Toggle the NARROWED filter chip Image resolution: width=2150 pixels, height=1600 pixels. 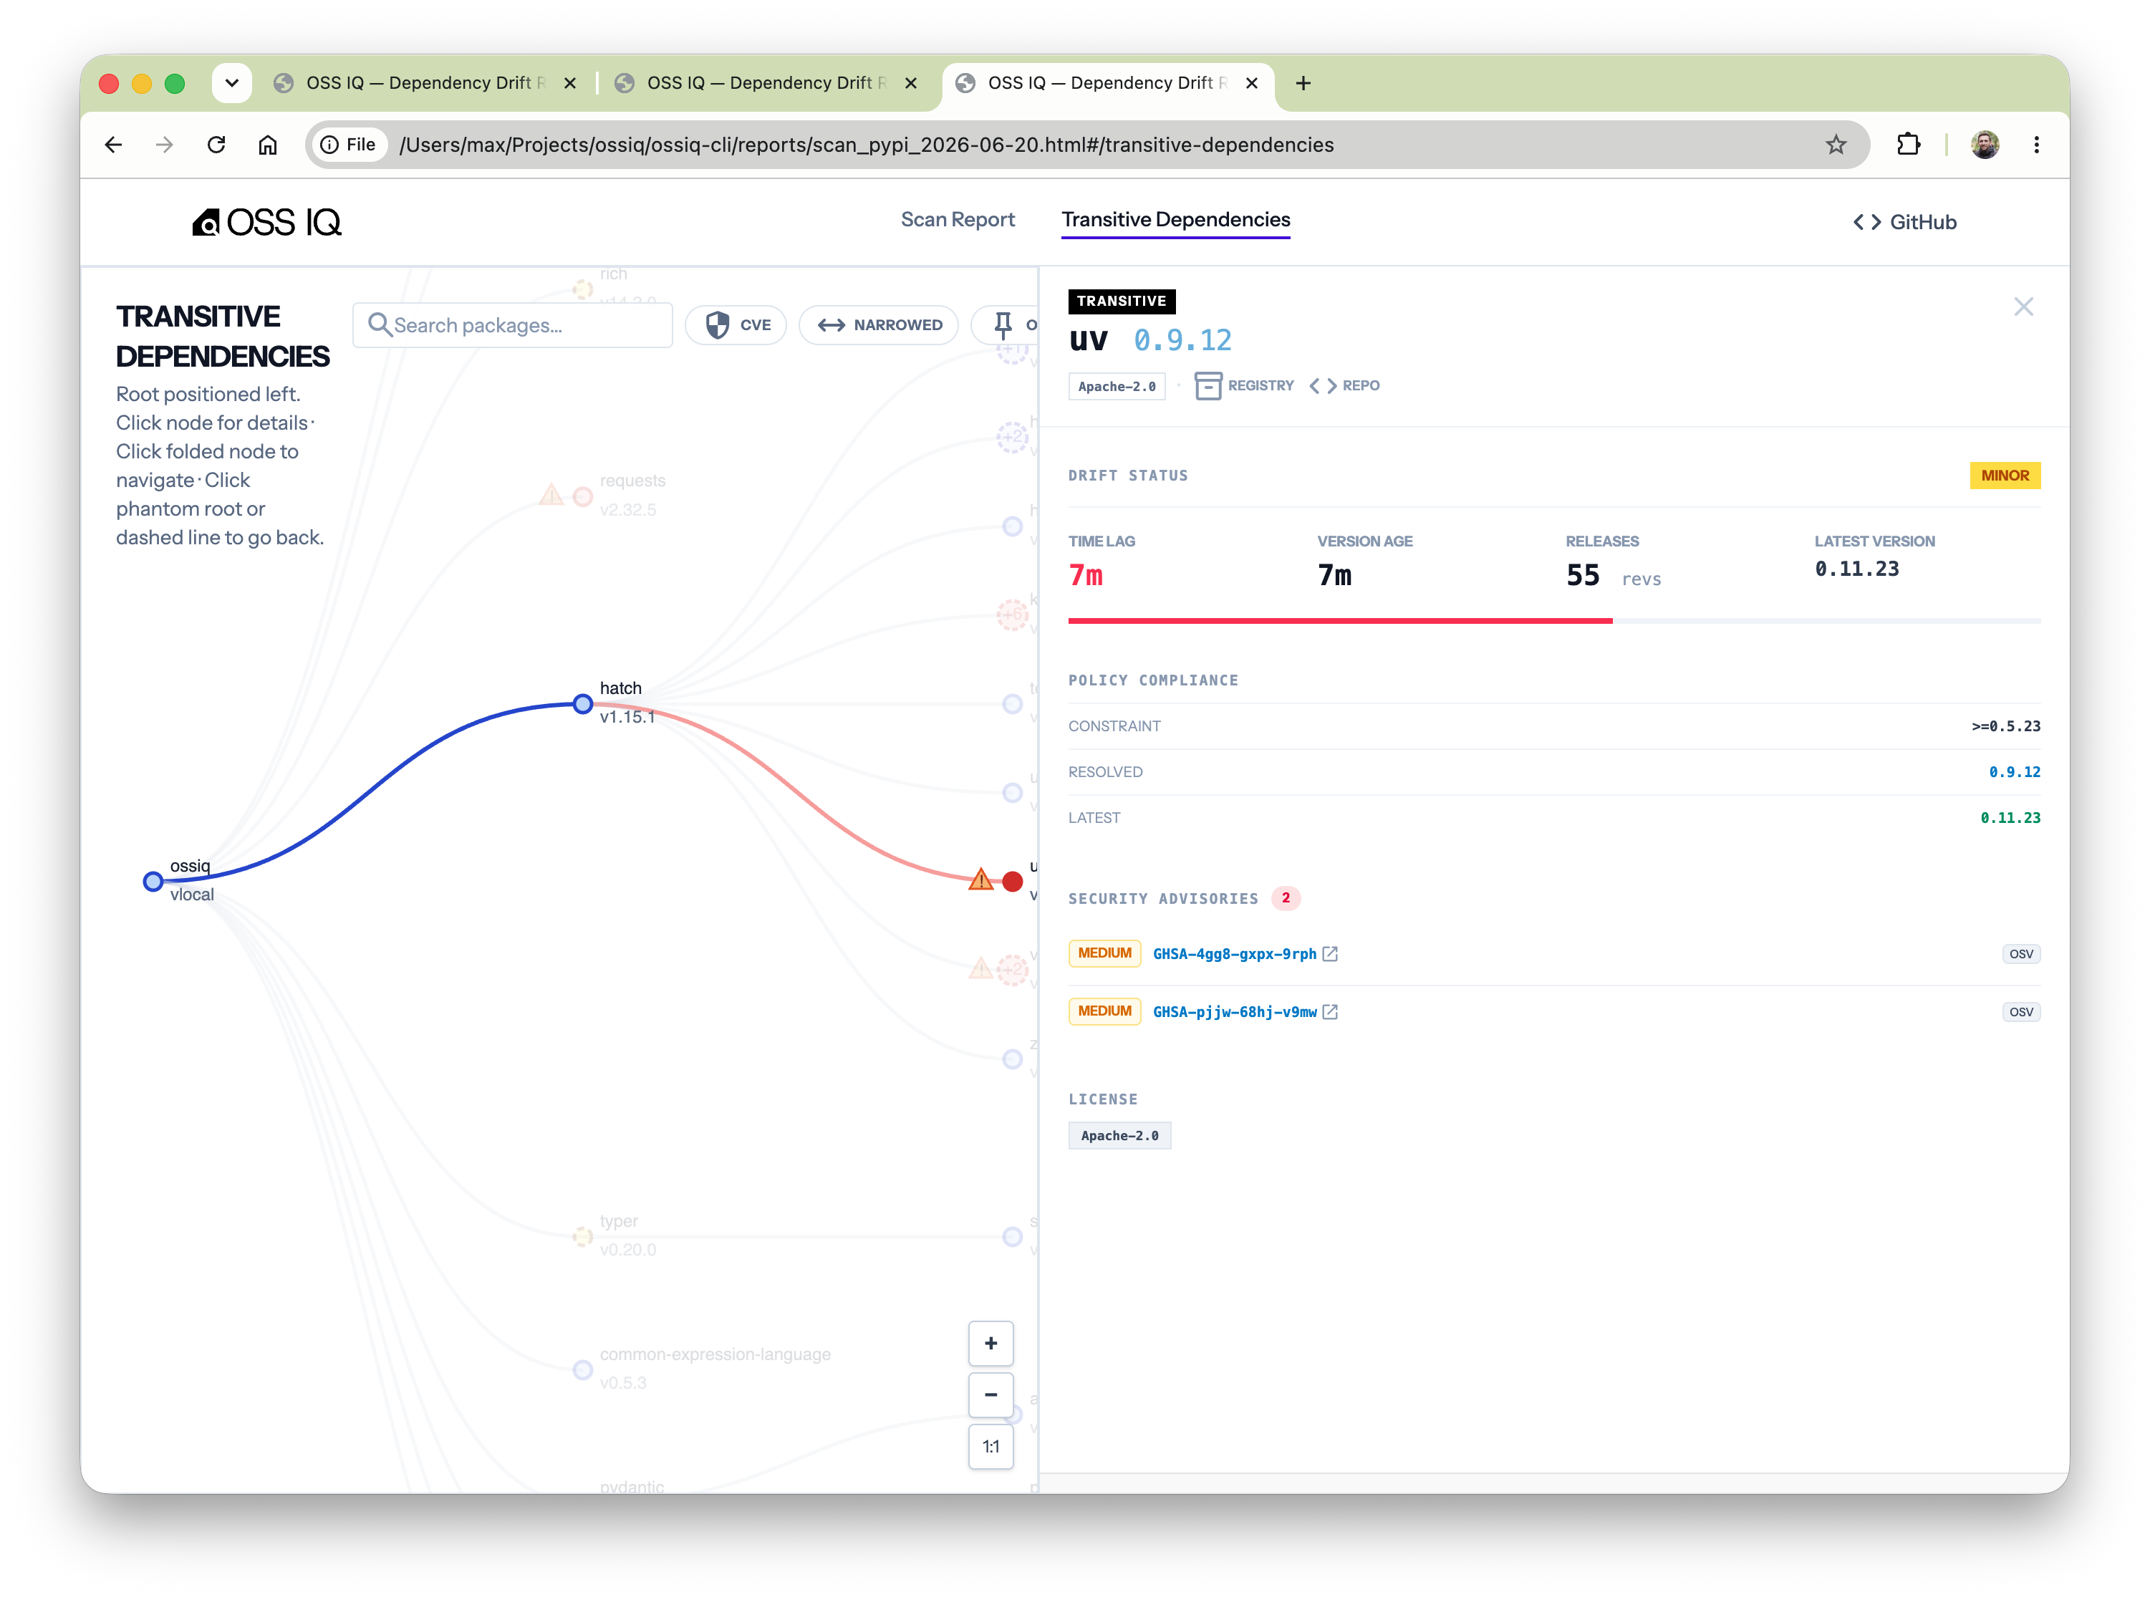tap(877, 324)
